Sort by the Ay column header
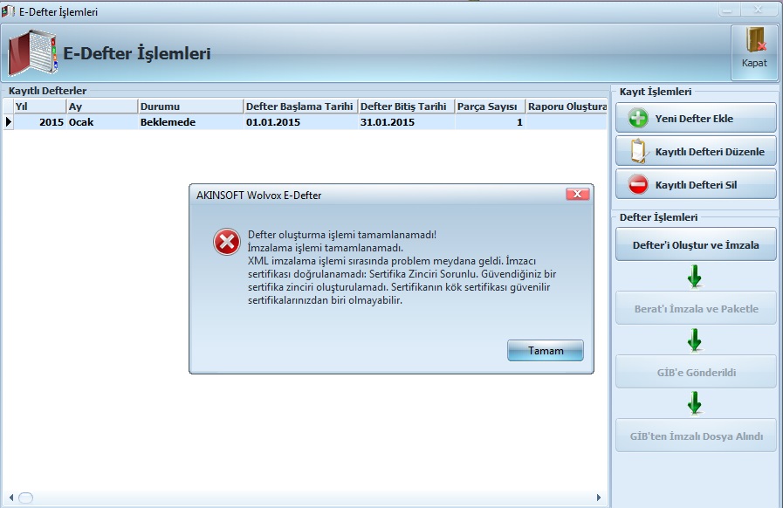The image size is (783, 508). (x=102, y=106)
